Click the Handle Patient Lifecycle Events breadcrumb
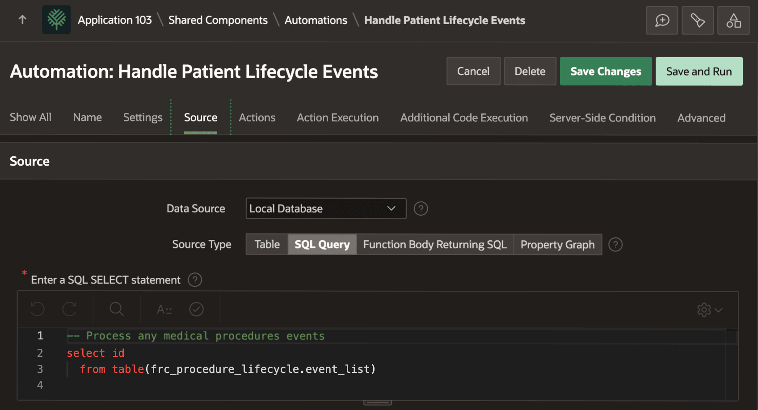This screenshot has height=410, width=758. 445,20
